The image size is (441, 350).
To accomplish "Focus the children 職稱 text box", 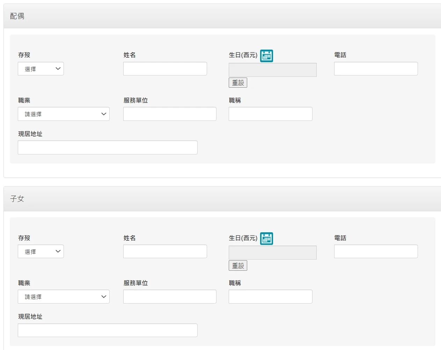I will point(270,297).
